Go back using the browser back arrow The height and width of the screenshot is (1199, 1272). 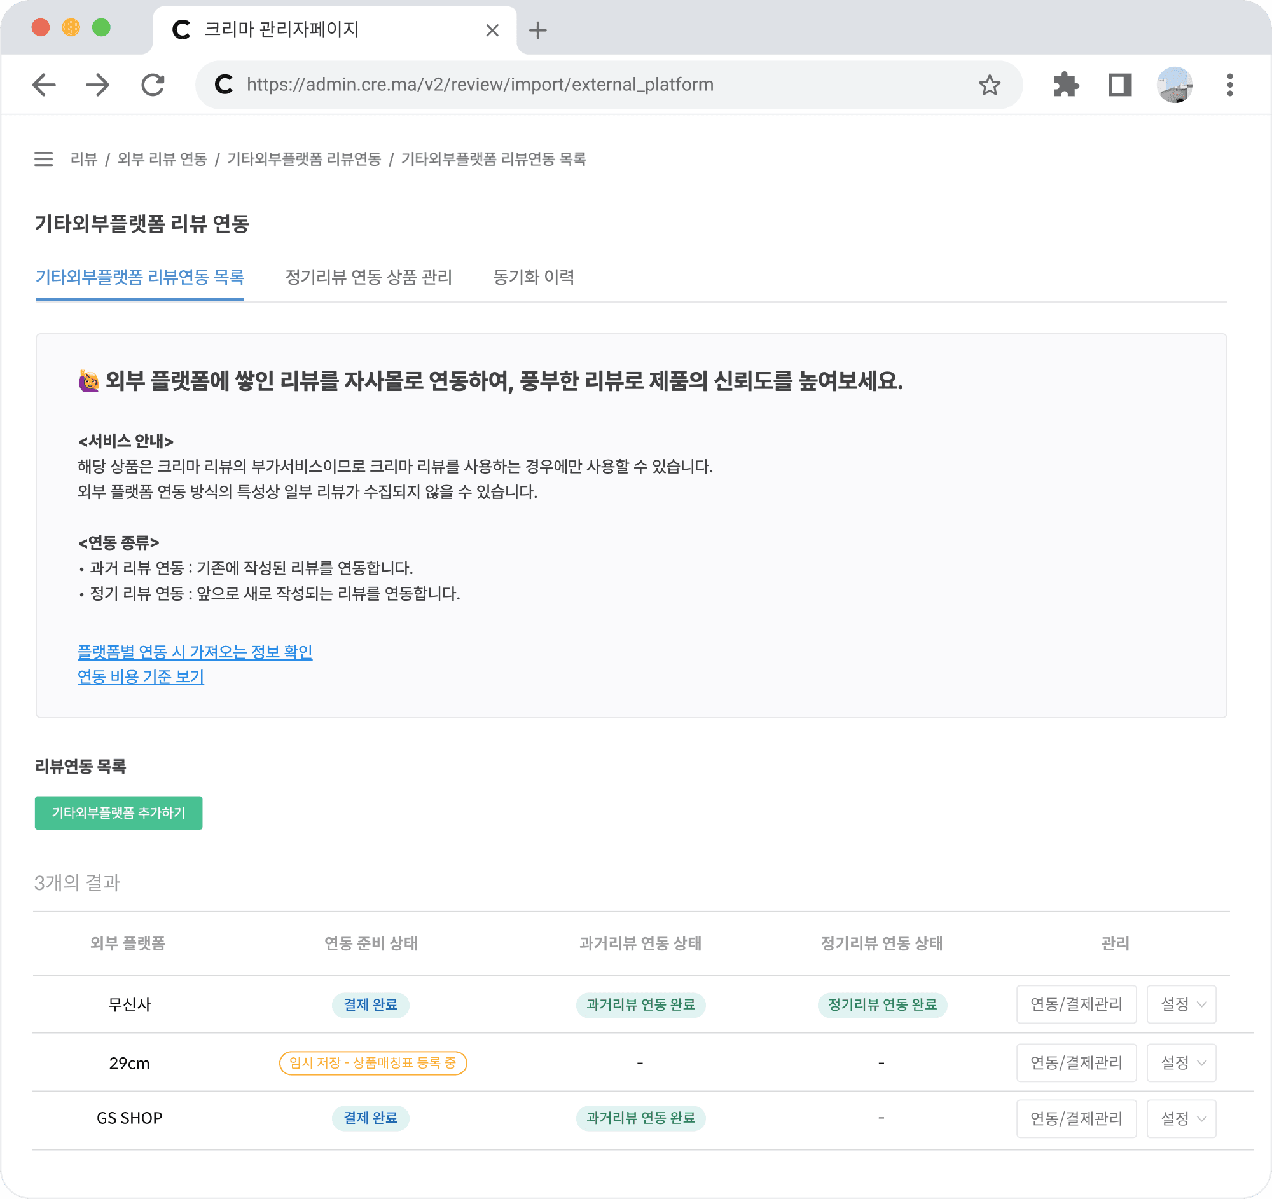point(44,85)
